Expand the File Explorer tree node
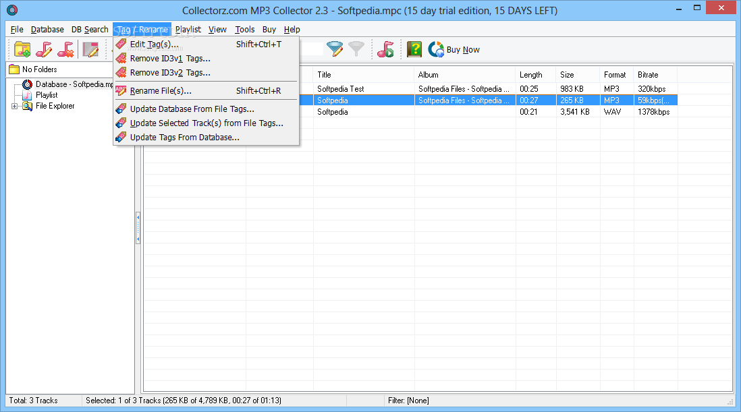This screenshot has width=741, height=412. pos(15,106)
